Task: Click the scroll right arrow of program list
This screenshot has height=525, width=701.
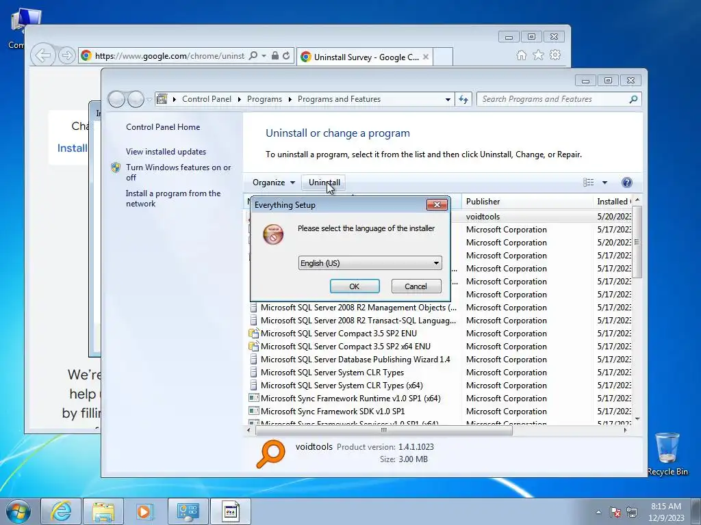Action: click(626, 431)
